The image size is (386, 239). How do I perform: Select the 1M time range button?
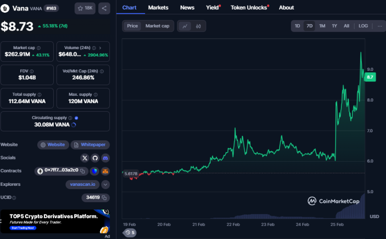(322, 26)
